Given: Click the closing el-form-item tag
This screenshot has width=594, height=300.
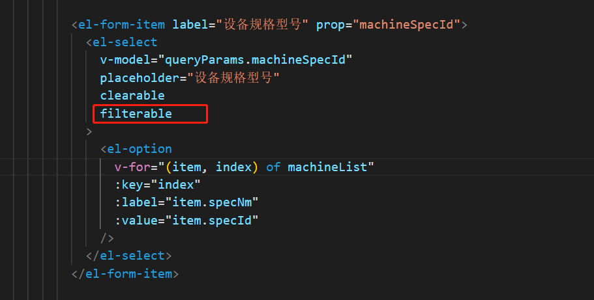Looking at the screenshot, I should [125, 273].
